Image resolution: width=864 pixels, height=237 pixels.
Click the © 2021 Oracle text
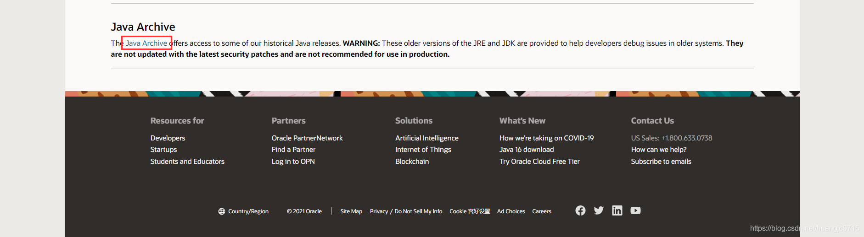click(304, 211)
